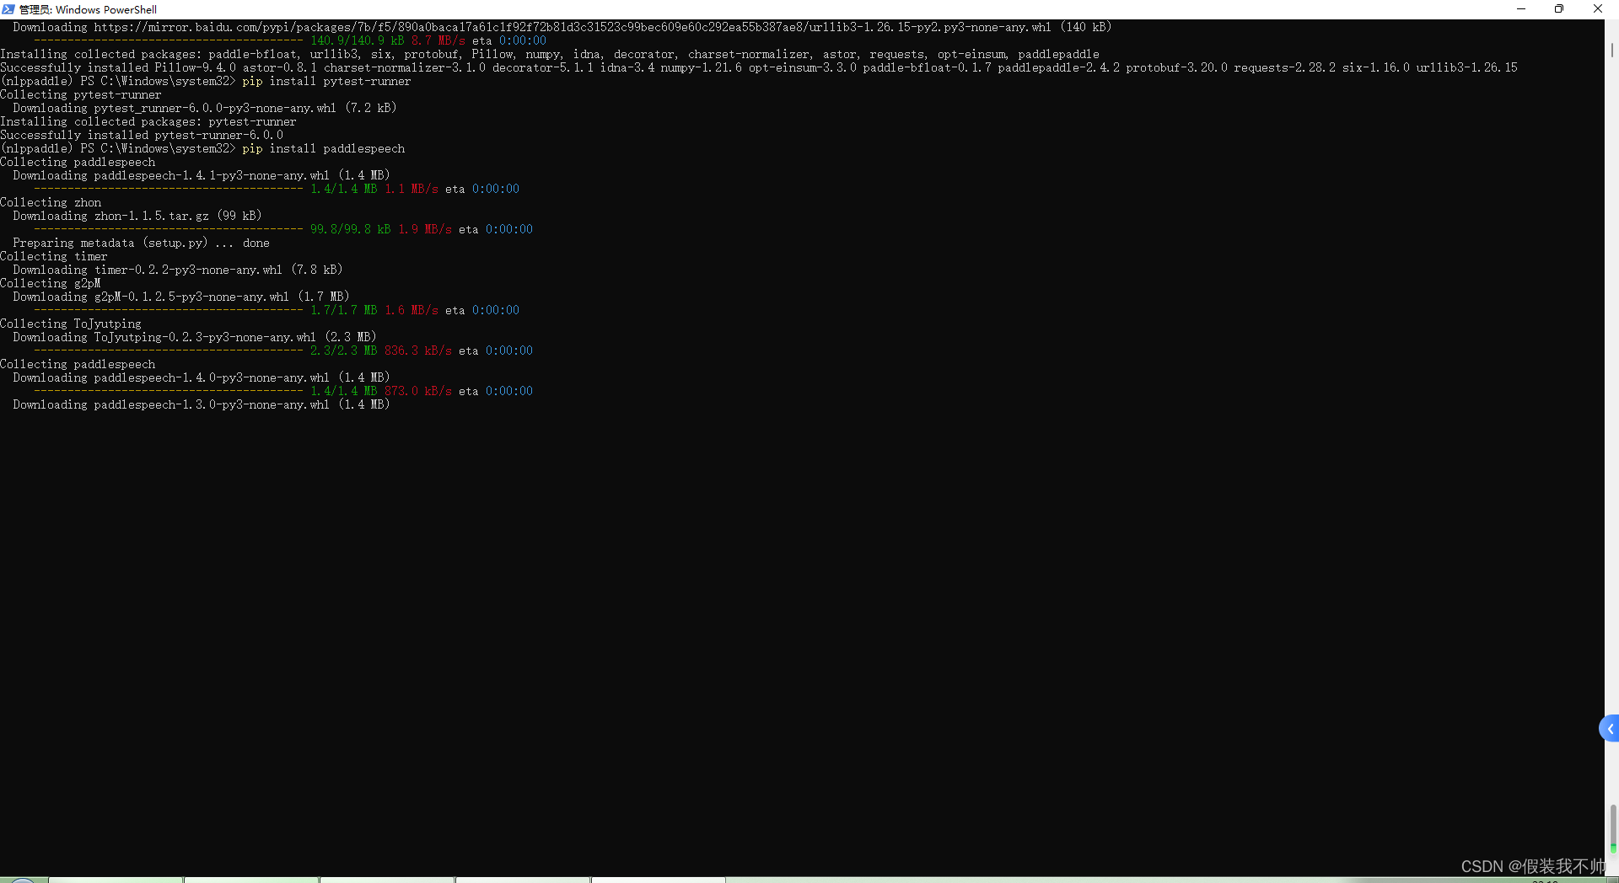Click the 'Collecting zhon' line

pos(51,202)
